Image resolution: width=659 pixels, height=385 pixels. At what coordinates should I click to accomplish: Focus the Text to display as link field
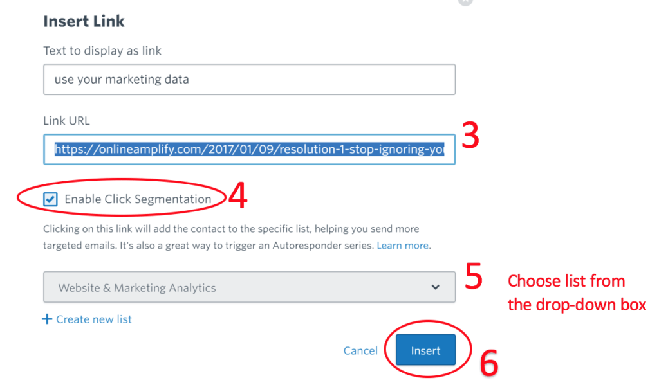tap(249, 80)
